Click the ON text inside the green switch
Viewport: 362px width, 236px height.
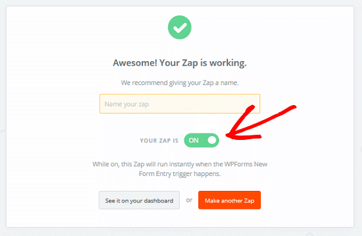coord(193,141)
